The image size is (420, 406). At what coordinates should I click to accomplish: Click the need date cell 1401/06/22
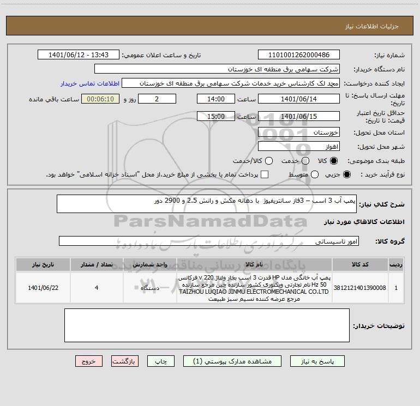(43, 288)
